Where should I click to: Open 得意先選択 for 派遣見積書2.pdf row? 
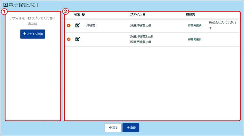pos(195,39)
